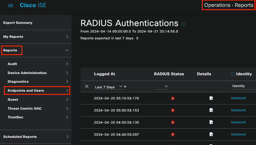
Task: Expand the Audit category chevron
Action: tap(67, 64)
